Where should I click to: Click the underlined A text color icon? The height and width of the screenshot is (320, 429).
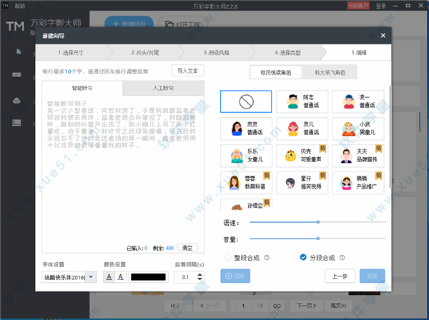click(x=110, y=276)
